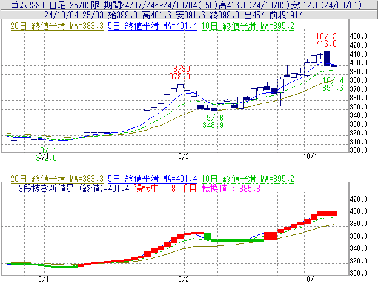The width and height of the screenshot is (378, 287).
Task: Click the upper chart '430.0' axis value
Action: pos(359,36)
